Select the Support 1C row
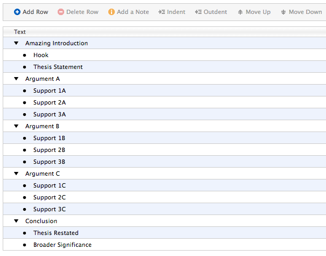Viewport: 326px width, 256px height. pos(50,185)
